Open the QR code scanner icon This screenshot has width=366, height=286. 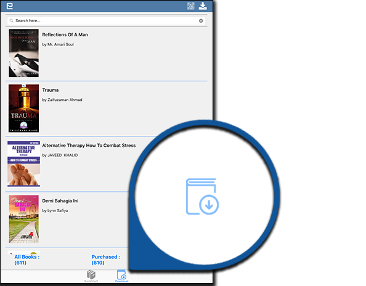(191, 6)
